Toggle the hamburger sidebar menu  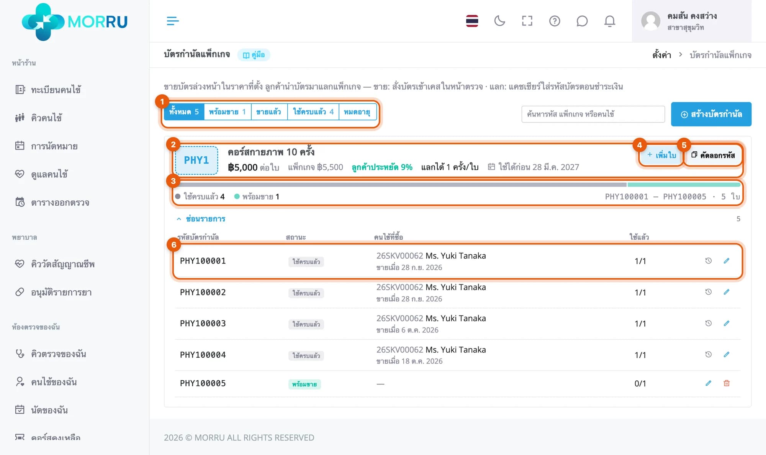173,21
